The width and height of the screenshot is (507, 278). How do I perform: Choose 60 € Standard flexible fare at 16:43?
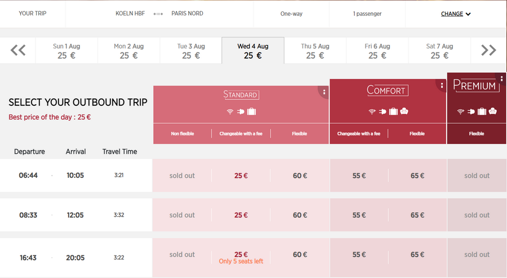[x=300, y=254]
